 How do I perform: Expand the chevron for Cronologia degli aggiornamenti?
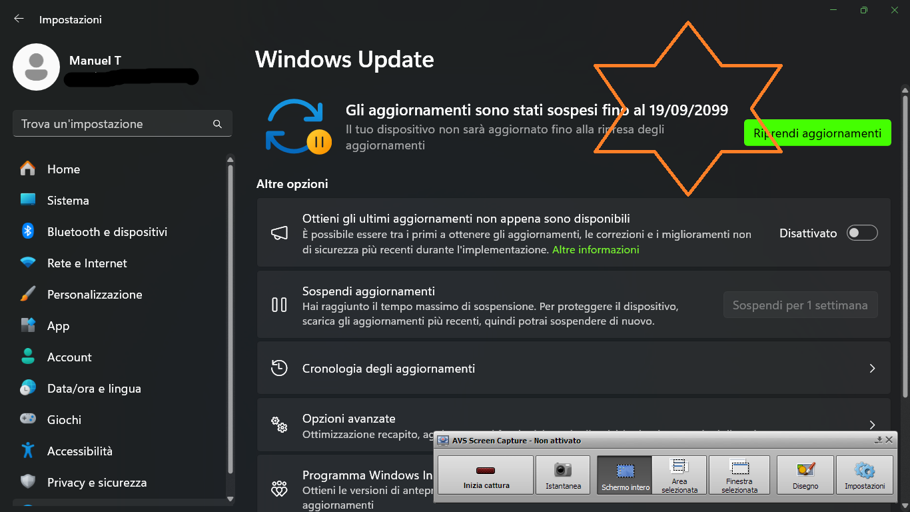tap(872, 368)
